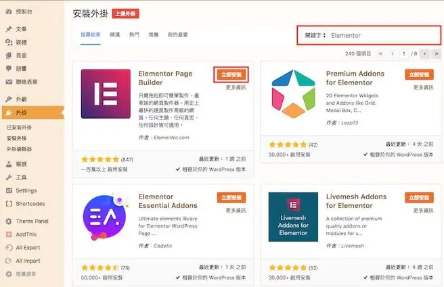The width and height of the screenshot is (444, 287).
Task: Jump to the last results page
Action: pyautogui.click(x=437, y=53)
